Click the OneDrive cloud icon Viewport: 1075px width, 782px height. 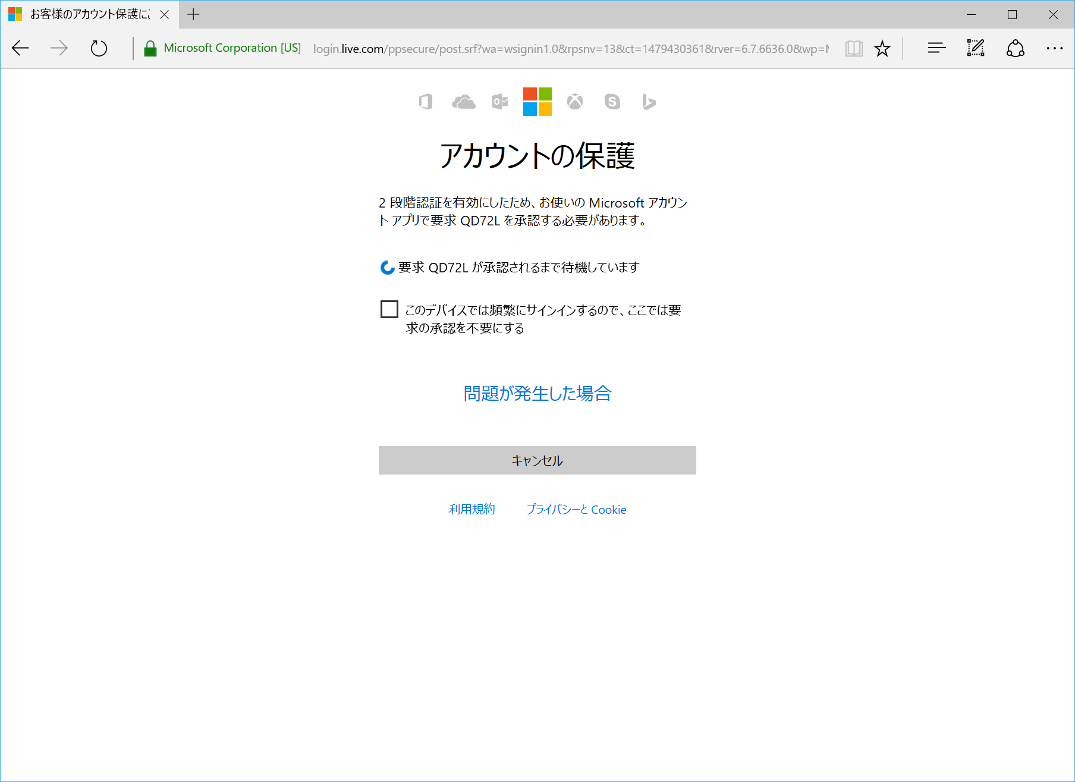point(463,102)
